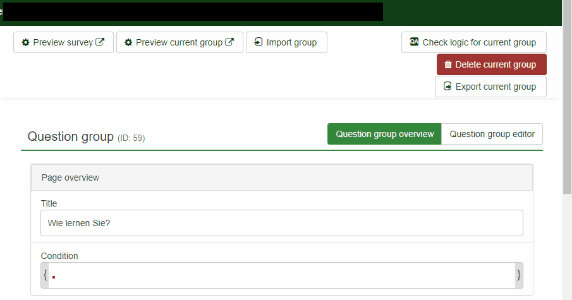572x300 pixels.
Task: Open Preview current group
Action: [x=180, y=42]
